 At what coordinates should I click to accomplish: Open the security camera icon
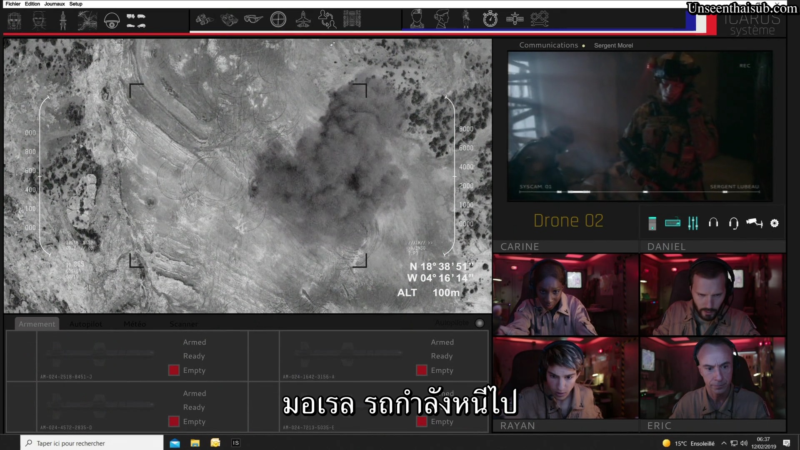coord(754,223)
